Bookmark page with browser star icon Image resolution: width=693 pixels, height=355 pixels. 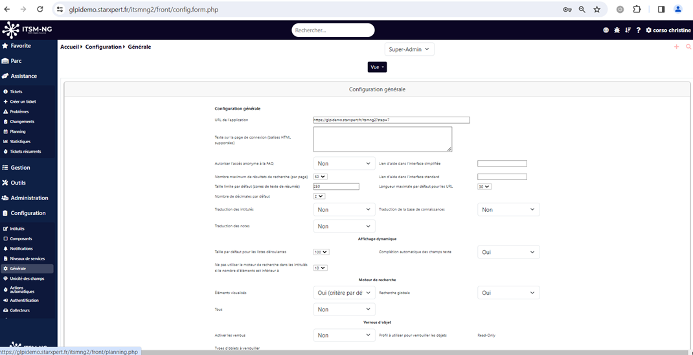point(596,9)
